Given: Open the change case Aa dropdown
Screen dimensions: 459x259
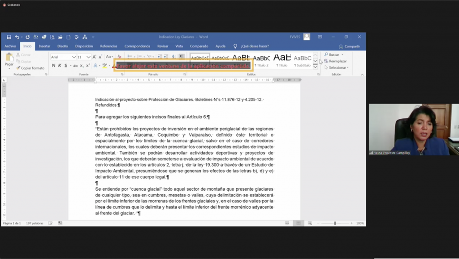Looking at the screenshot, I should [109, 57].
